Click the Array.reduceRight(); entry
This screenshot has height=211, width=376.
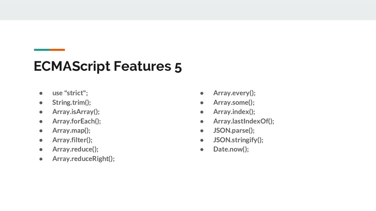(x=83, y=159)
